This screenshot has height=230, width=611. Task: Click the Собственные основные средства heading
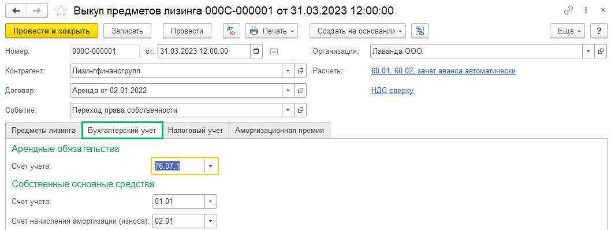coord(83,184)
